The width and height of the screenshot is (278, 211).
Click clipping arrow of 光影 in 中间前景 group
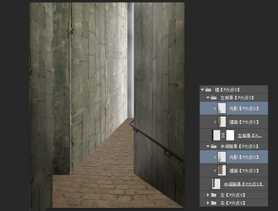(x=215, y=157)
